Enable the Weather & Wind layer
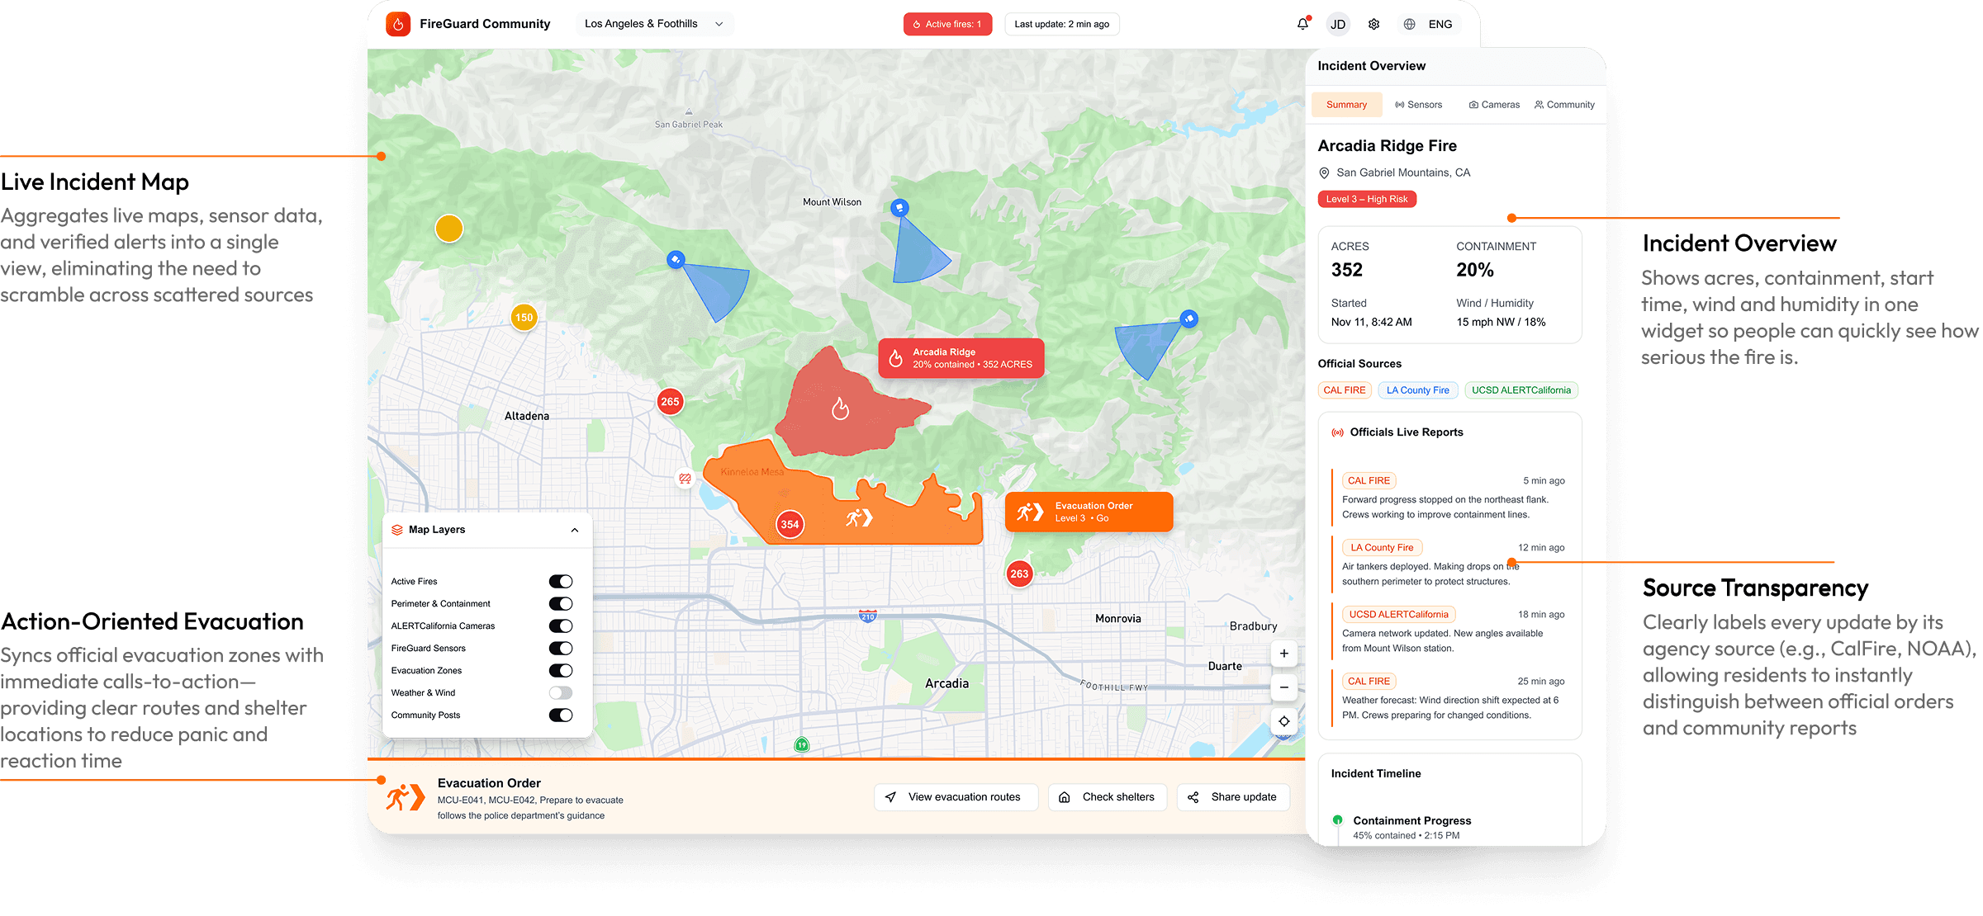 point(560,693)
